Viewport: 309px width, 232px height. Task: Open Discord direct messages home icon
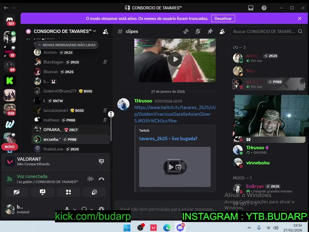click(x=10, y=20)
